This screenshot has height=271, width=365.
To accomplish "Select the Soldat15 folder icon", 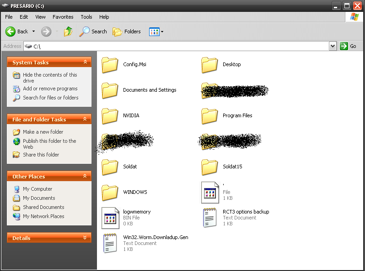I will point(209,167).
